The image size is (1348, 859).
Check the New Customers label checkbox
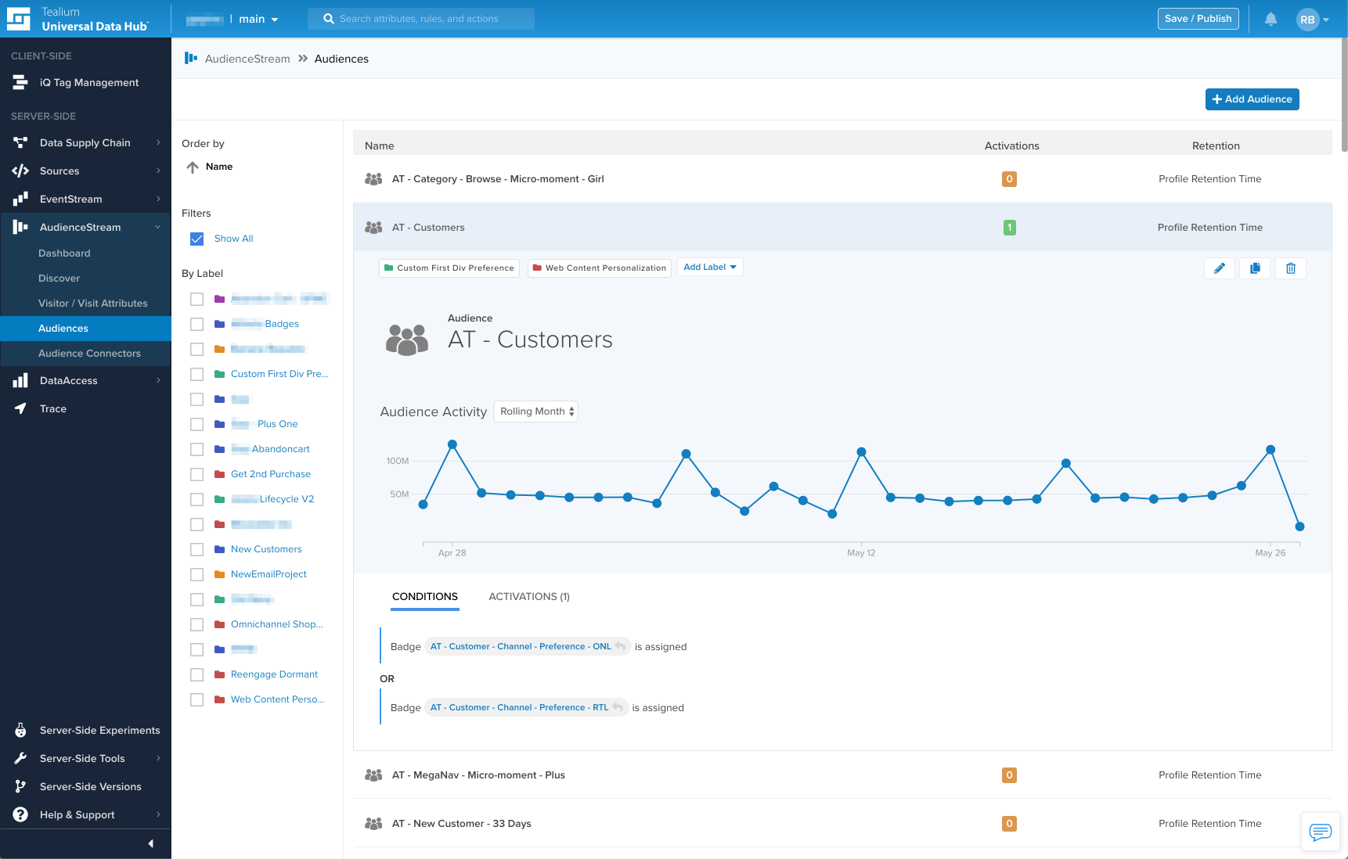(x=196, y=549)
